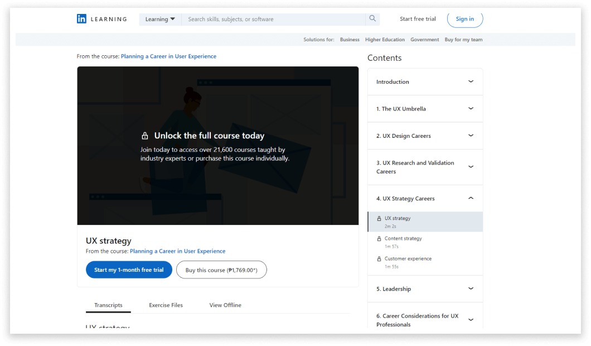Open the Learning dropdown in header
The image size is (591, 346).
click(160, 19)
